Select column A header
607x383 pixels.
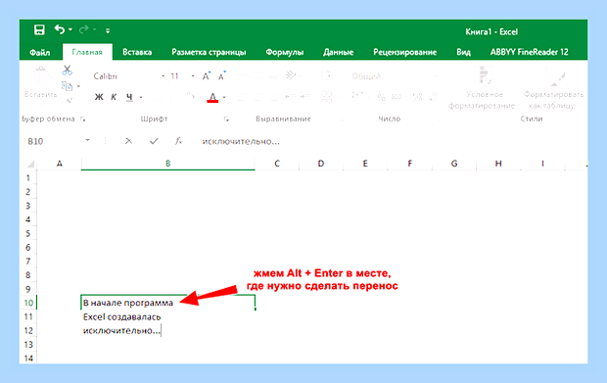point(59,164)
